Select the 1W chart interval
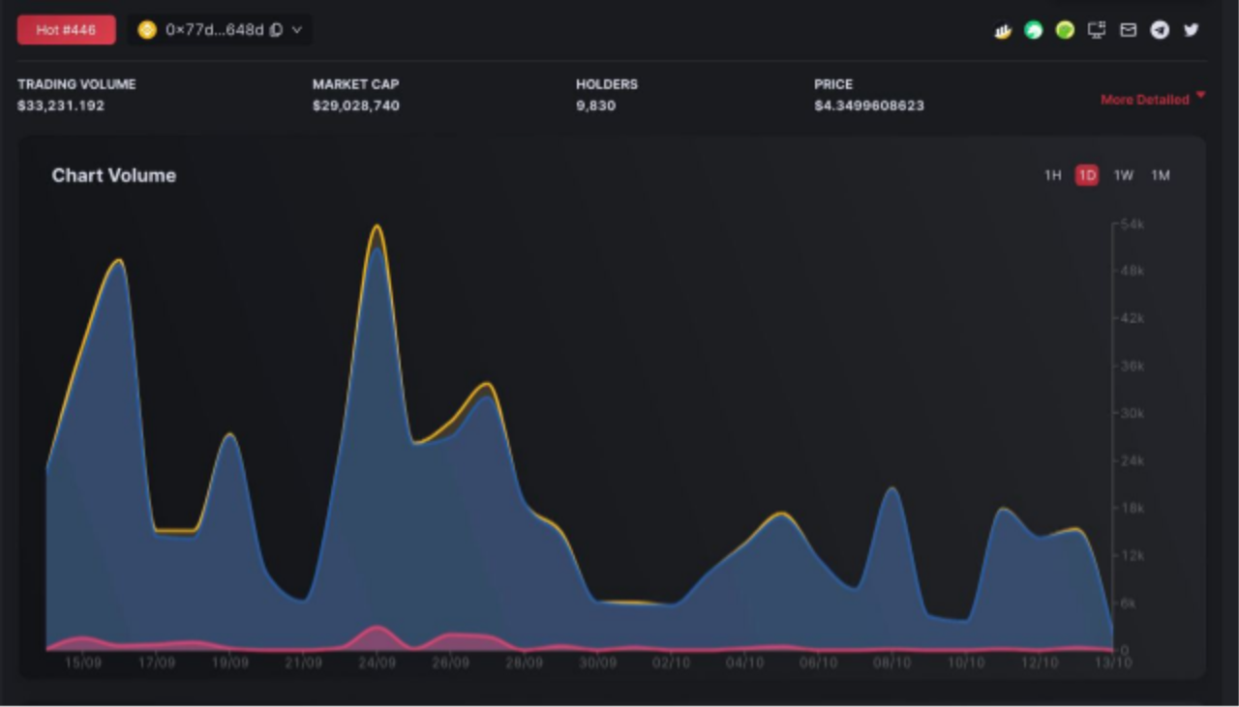This screenshot has width=1239, height=707. 1123,175
